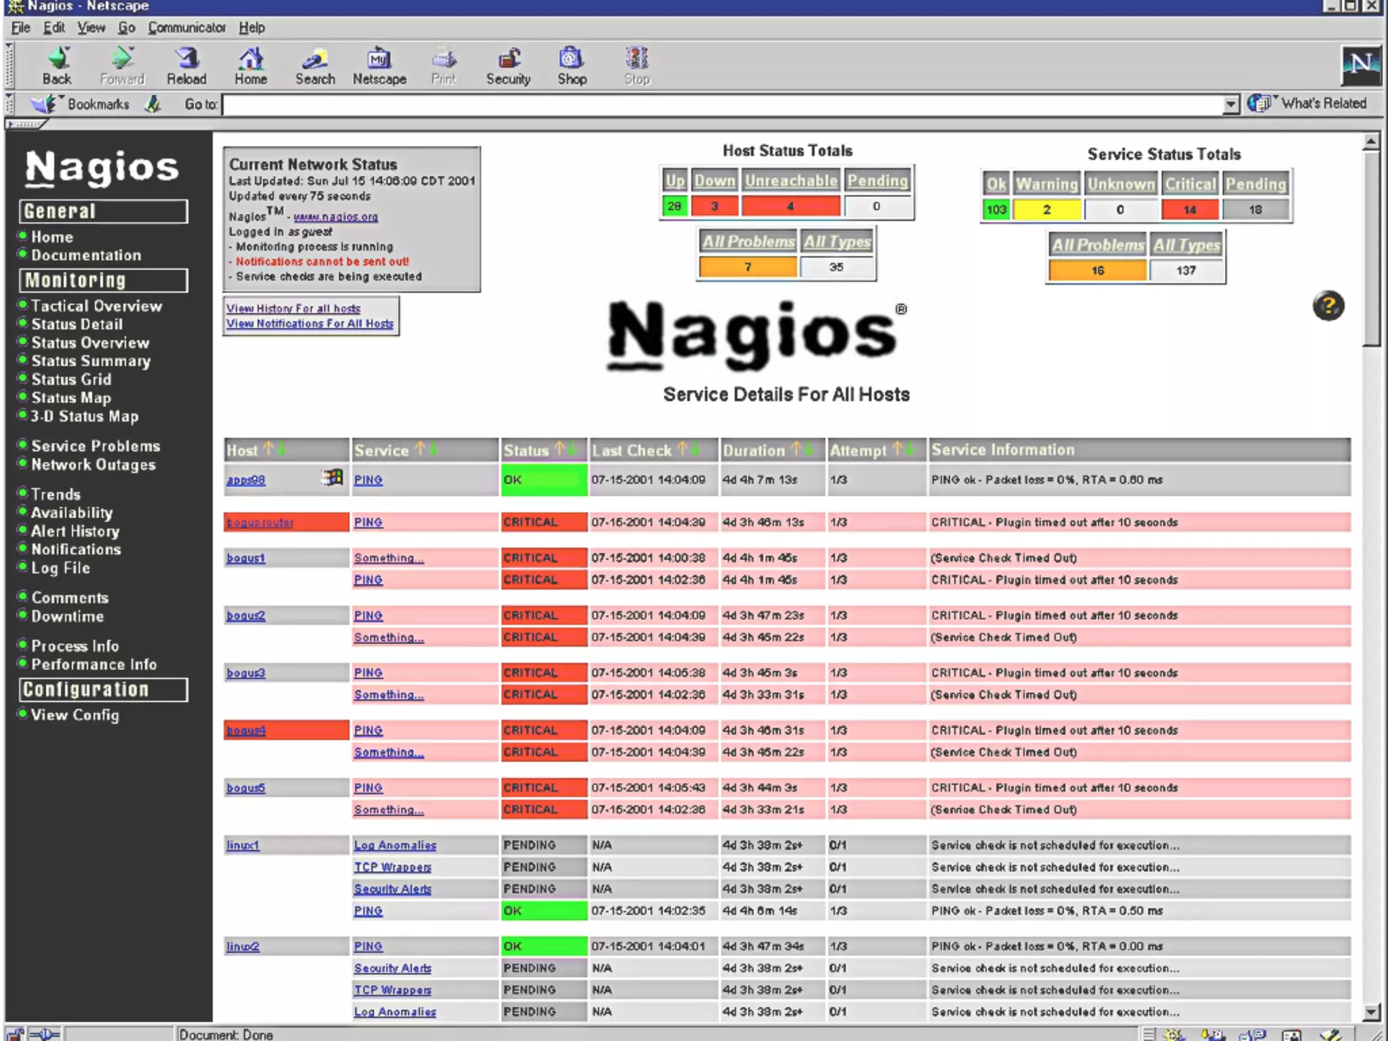Click the Shop toolbar icon
1388x1041 pixels.
(571, 60)
